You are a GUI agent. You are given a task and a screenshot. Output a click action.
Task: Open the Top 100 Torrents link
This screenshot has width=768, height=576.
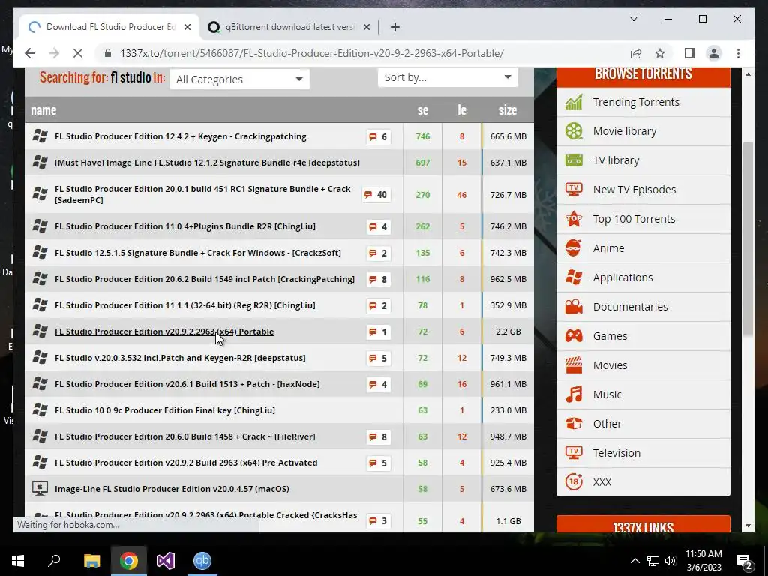click(634, 219)
